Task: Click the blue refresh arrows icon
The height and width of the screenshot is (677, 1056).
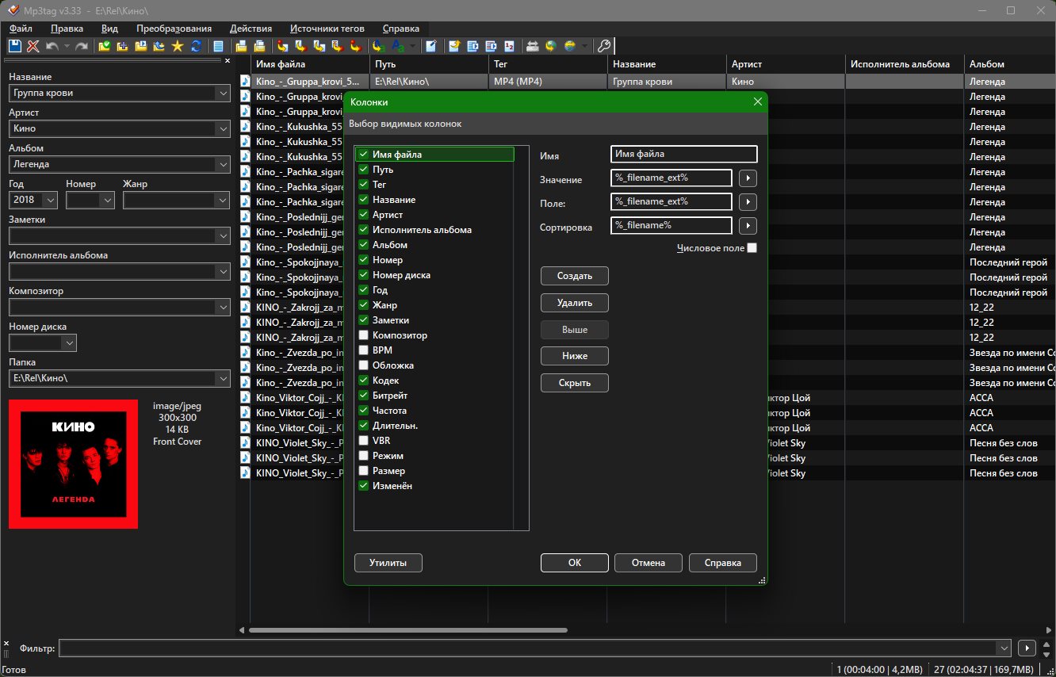Action: click(196, 46)
